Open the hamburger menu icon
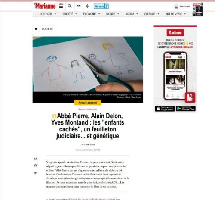 click(61, 6)
